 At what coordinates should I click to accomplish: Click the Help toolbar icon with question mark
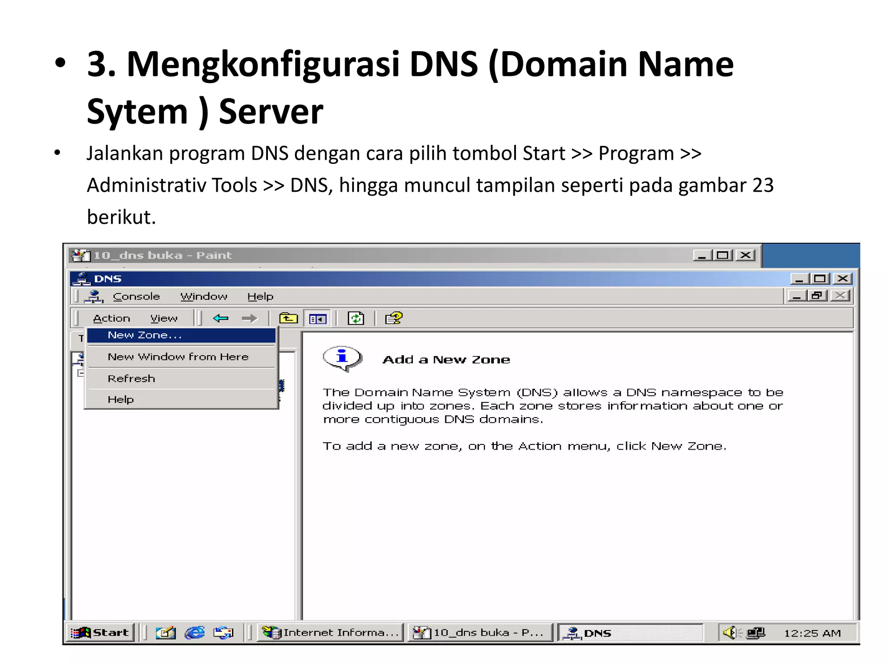click(x=394, y=319)
